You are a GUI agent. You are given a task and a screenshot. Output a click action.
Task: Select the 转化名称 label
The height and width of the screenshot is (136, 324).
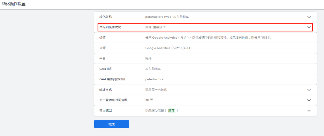(x=106, y=17)
